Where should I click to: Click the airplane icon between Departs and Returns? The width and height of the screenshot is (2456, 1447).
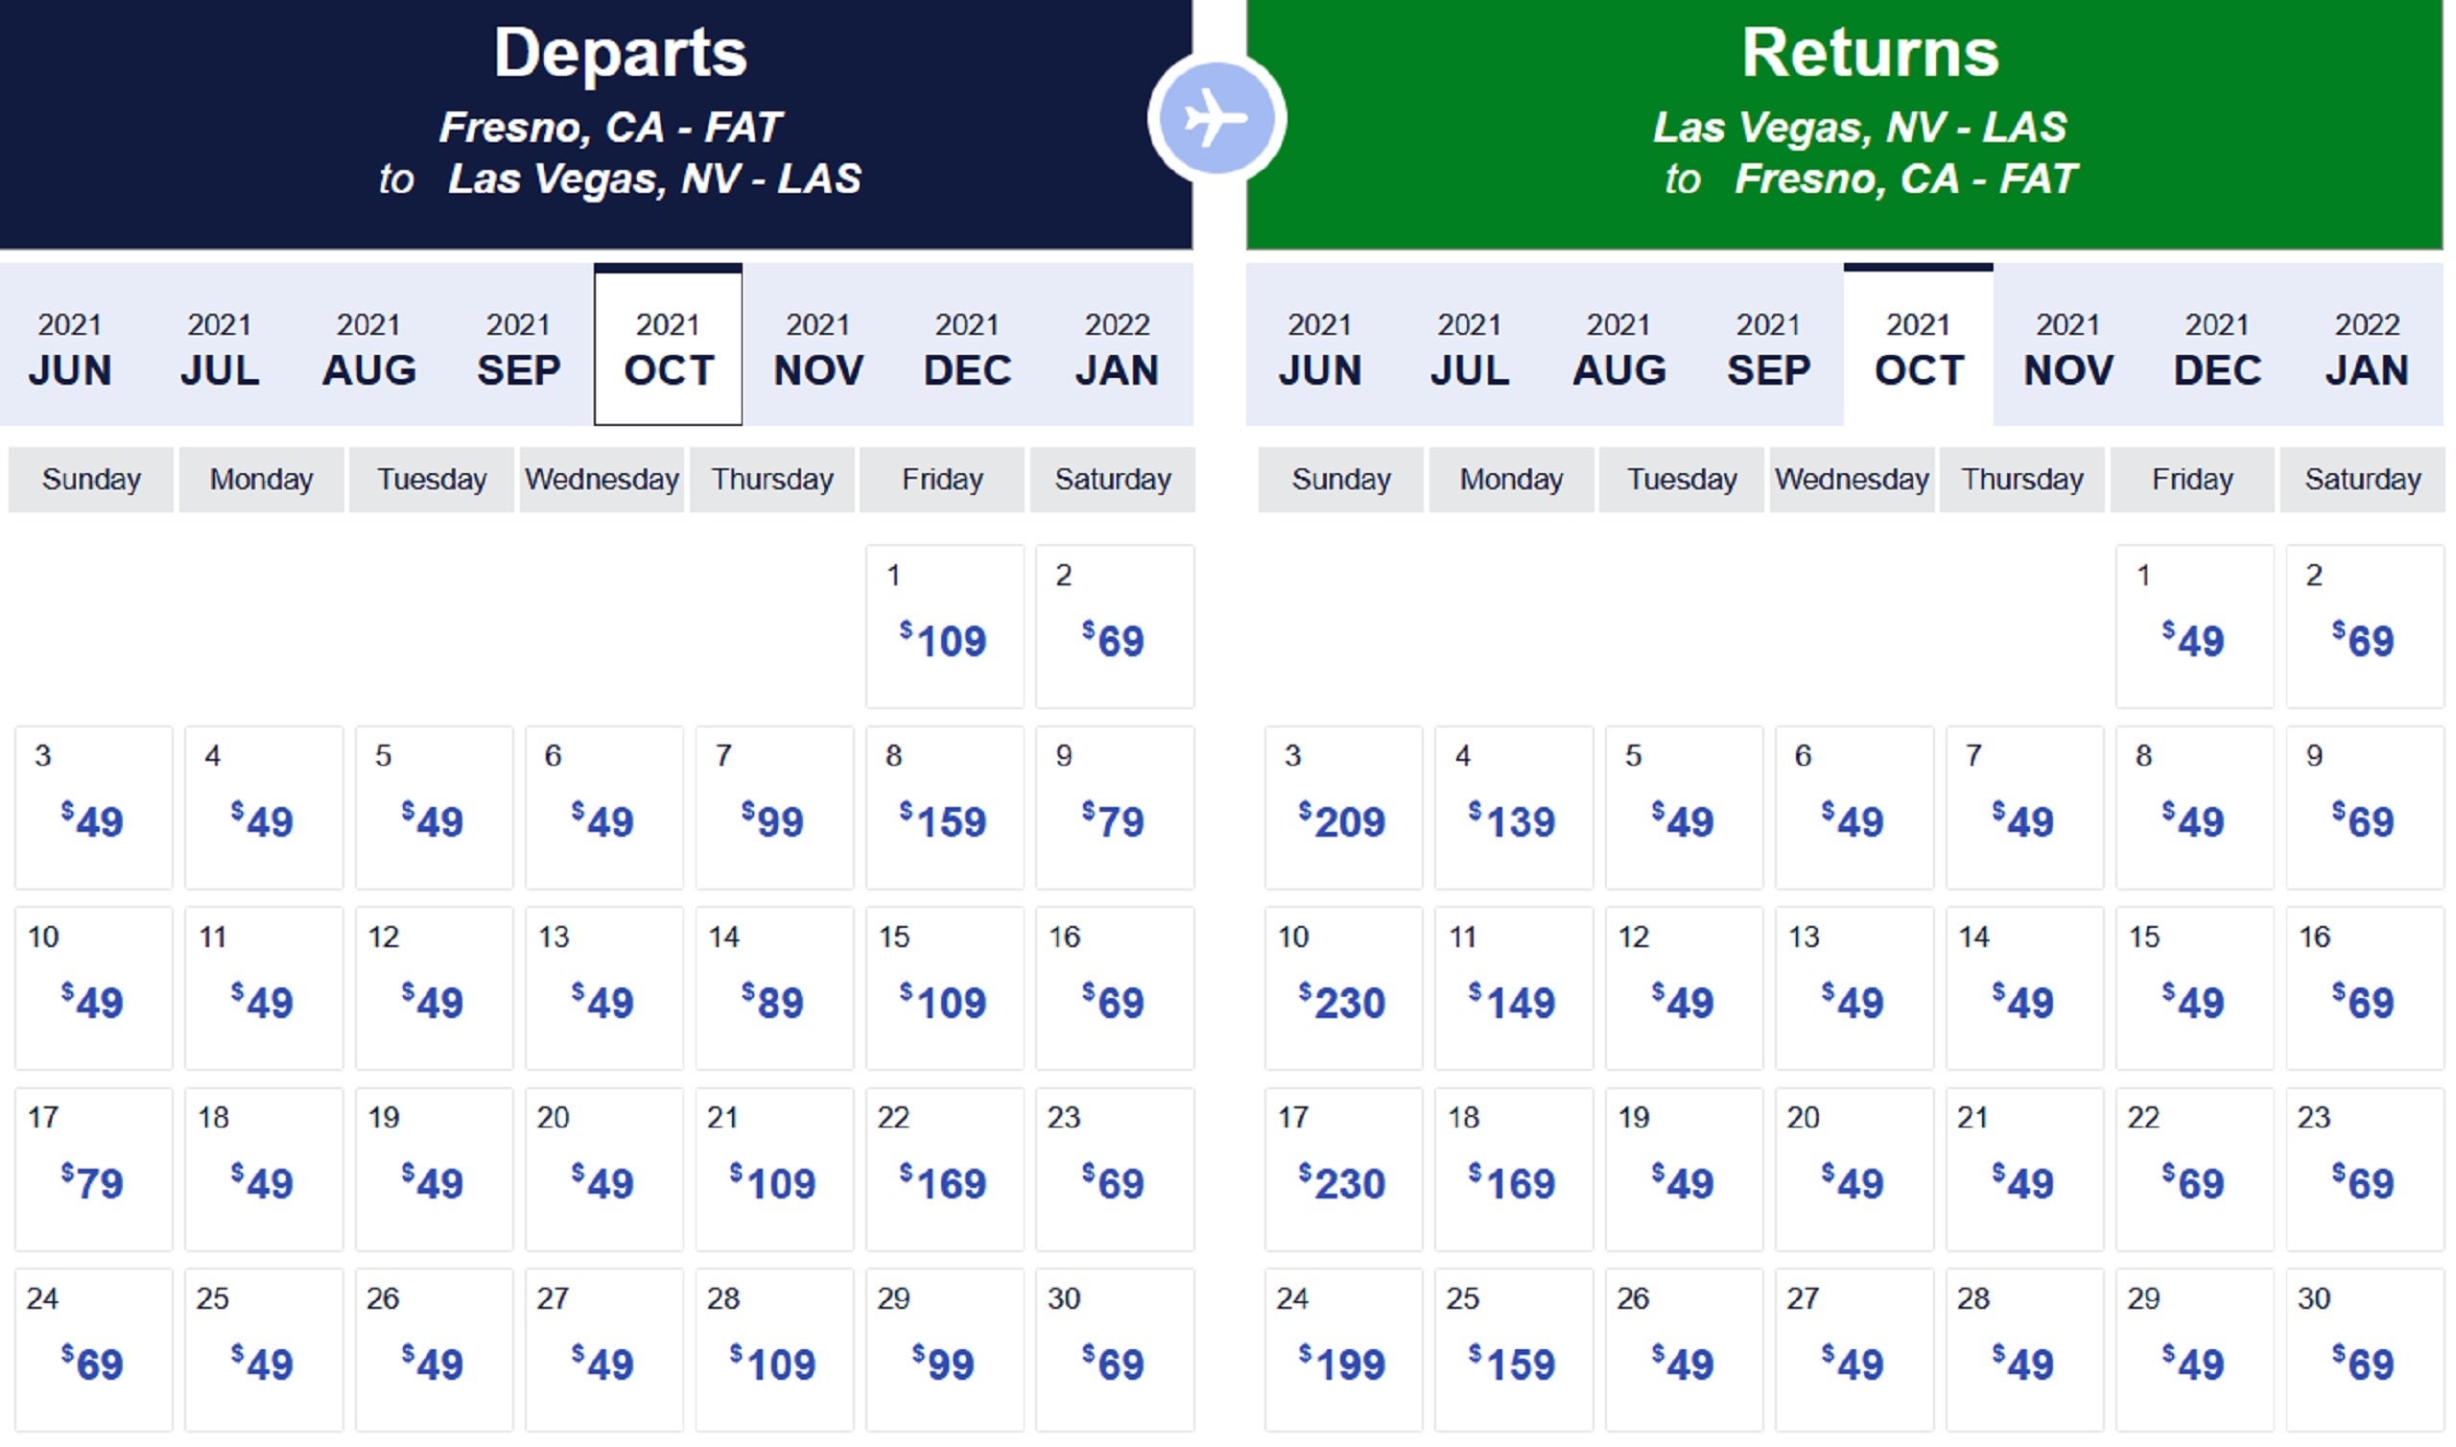pos(1217,119)
